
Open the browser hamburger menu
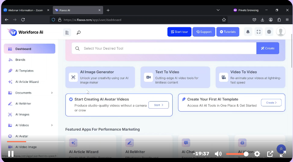click(287, 19)
